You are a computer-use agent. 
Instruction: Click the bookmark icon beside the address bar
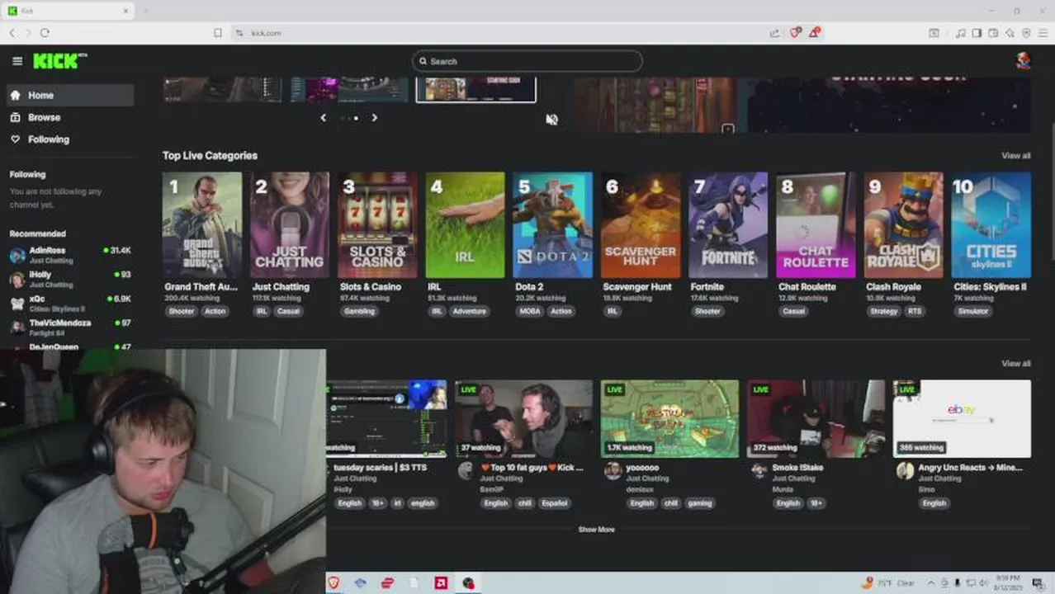pos(218,33)
